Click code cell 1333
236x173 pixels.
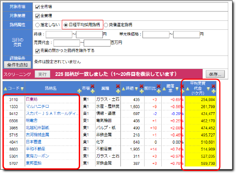[x=13, y=106]
